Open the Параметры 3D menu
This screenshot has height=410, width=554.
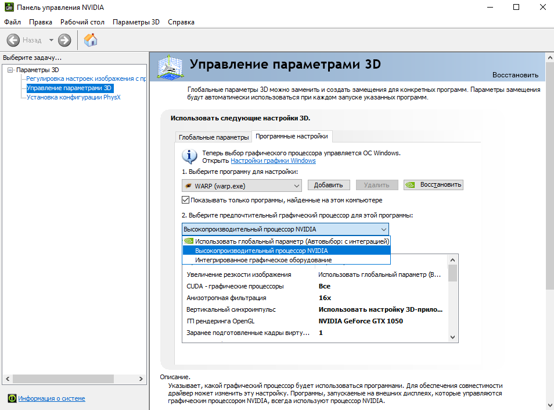[x=136, y=22]
